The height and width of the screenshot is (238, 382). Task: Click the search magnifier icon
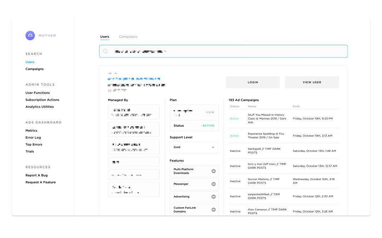(105, 51)
